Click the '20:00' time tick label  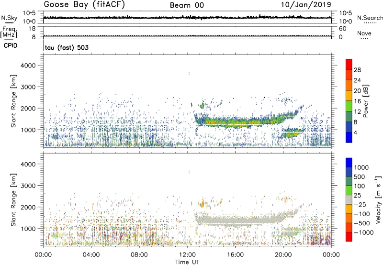point(283,255)
